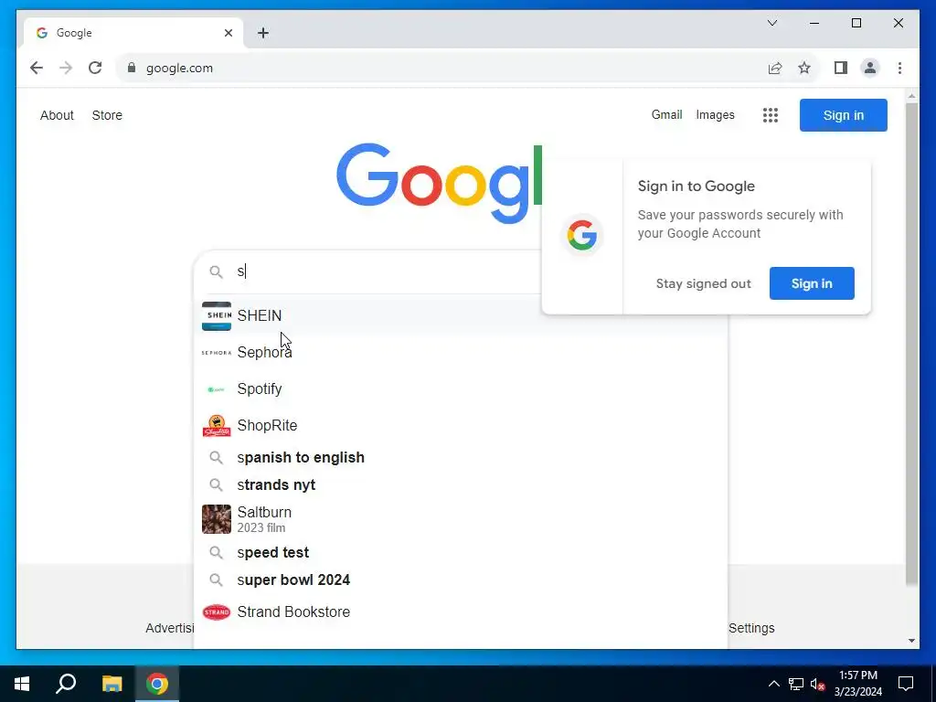Click search icon beside spanish to english

coord(216,458)
